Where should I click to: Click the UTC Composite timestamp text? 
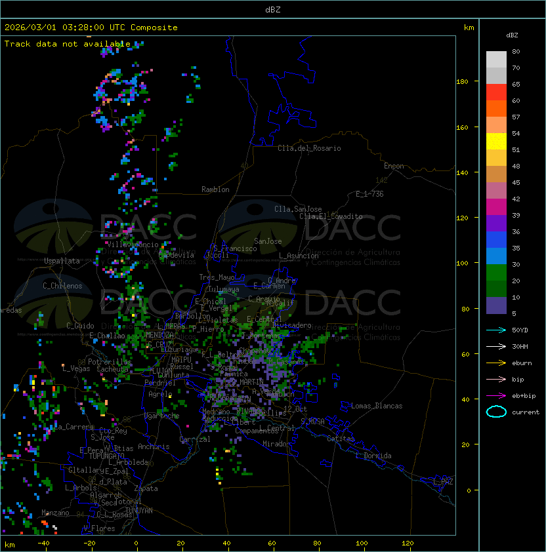point(91,28)
